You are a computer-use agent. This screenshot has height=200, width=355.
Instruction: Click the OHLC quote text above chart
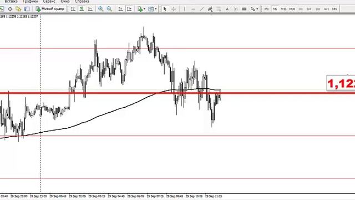point(19,17)
